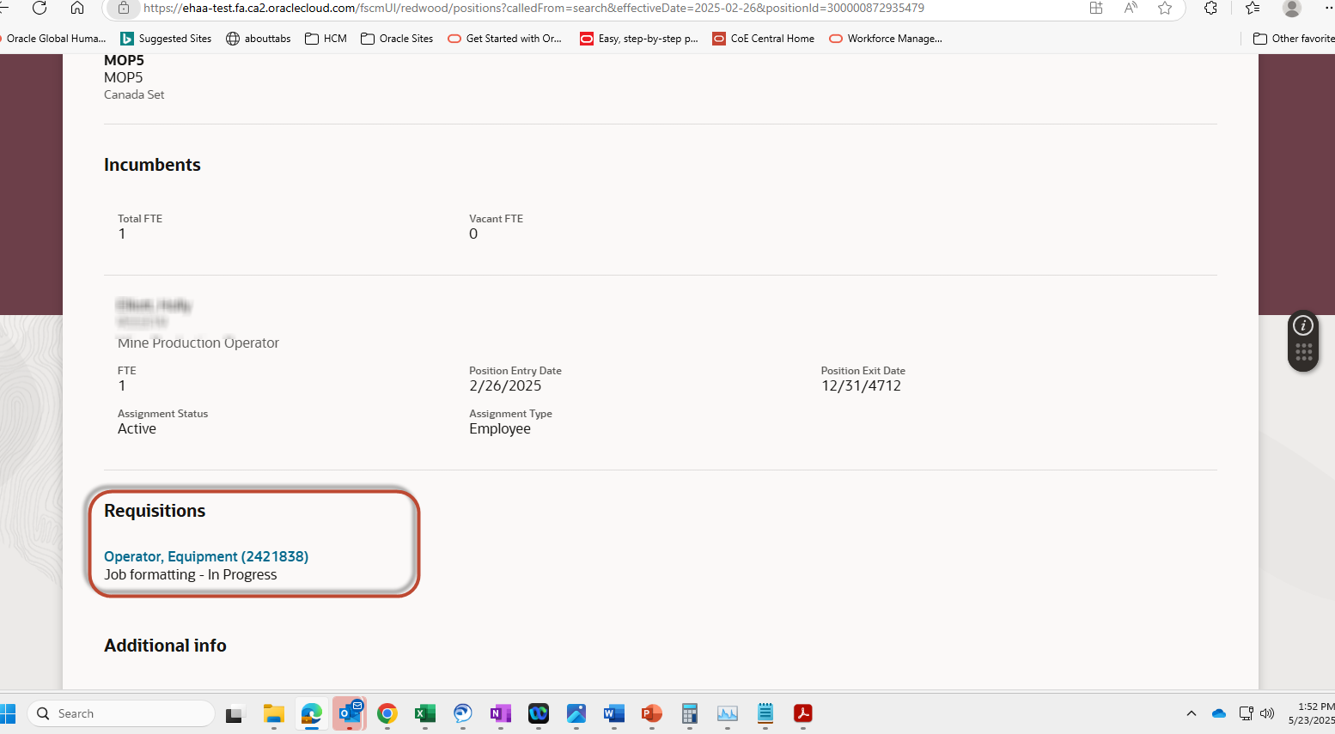Open the Photos app on taskbar
The height and width of the screenshot is (734, 1335).
(576, 713)
